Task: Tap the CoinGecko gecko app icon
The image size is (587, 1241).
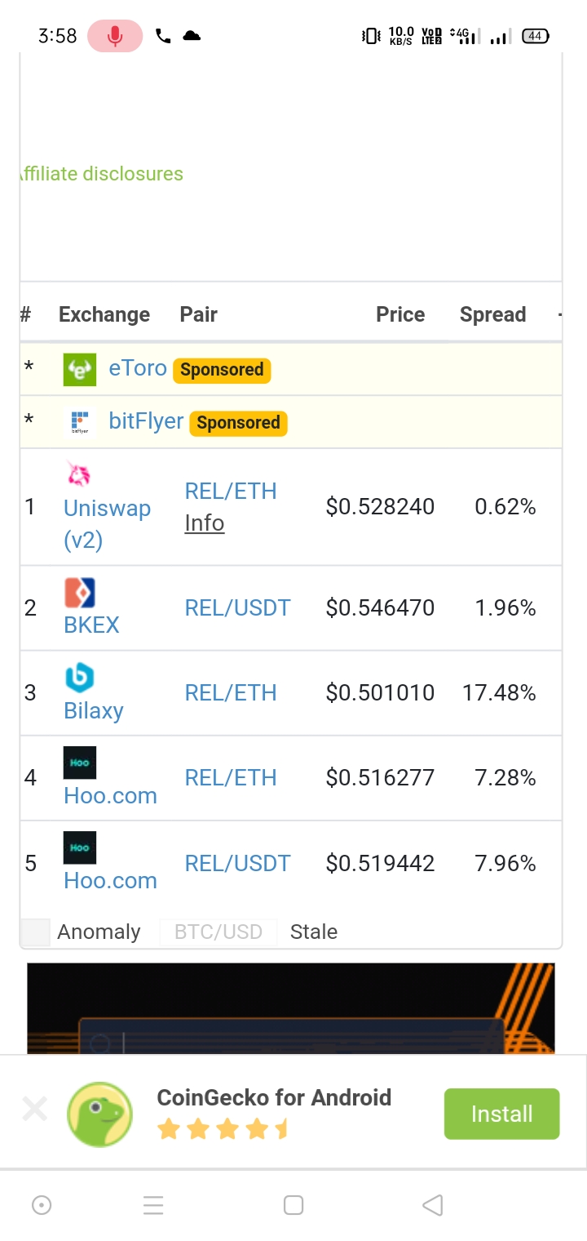Action: (99, 1114)
